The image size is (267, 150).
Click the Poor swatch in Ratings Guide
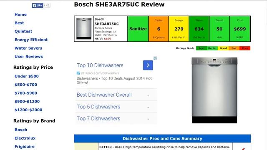coord(245,48)
